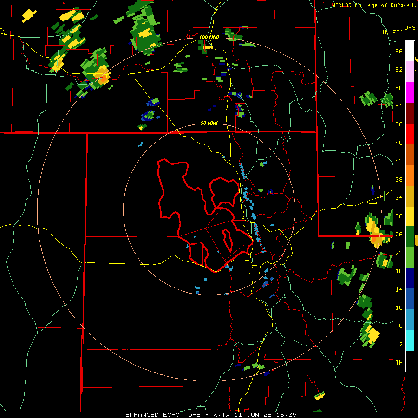
Task: Click the '58' legend value
Action: [399, 88]
